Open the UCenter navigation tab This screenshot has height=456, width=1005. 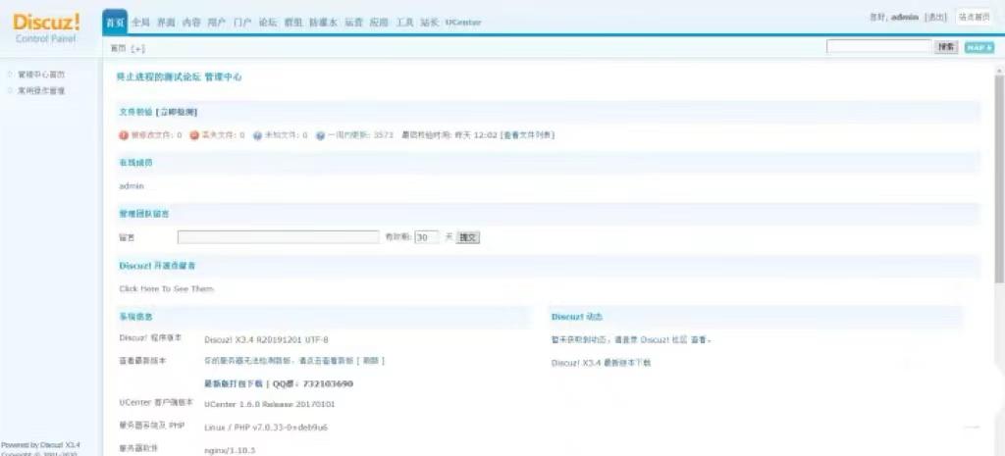tap(463, 23)
